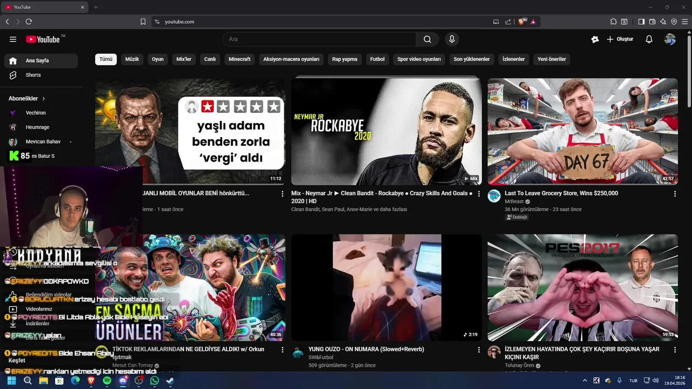Open "Last To Leave Grocery Store" title

(x=561, y=193)
